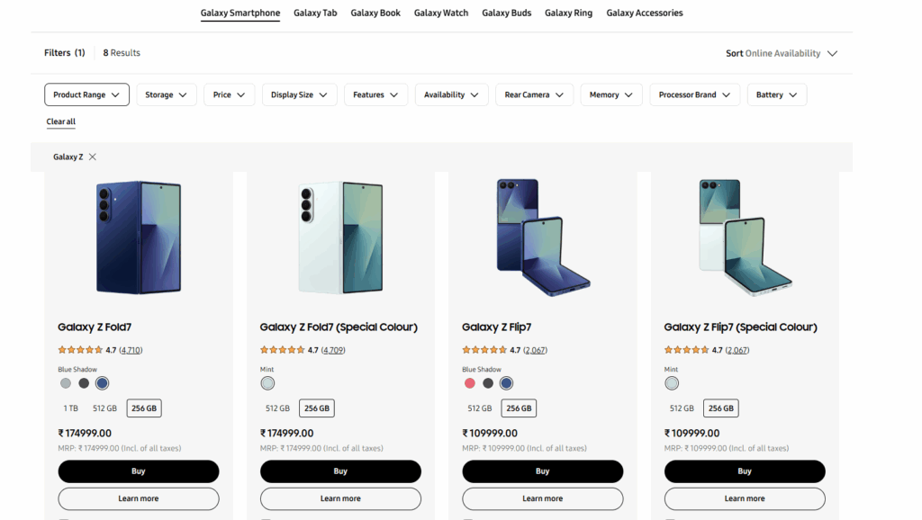Click star rating of Galaxy Z Flip7
922x520 pixels.
[484, 350]
